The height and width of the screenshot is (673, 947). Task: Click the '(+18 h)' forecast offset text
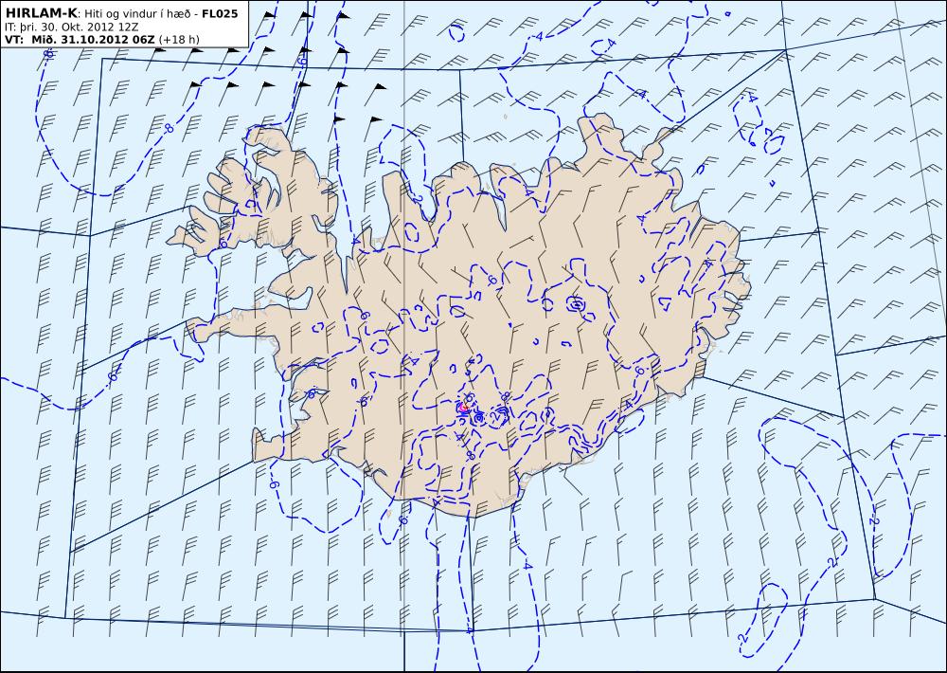point(179,40)
